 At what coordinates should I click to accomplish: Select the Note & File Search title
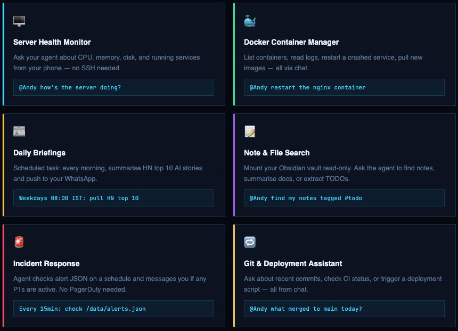click(x=276, y=153)
